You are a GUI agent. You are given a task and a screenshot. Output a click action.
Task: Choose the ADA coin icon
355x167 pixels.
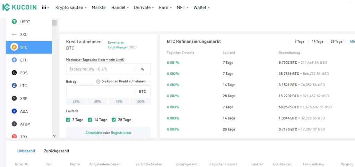click(x=14, y=111)
